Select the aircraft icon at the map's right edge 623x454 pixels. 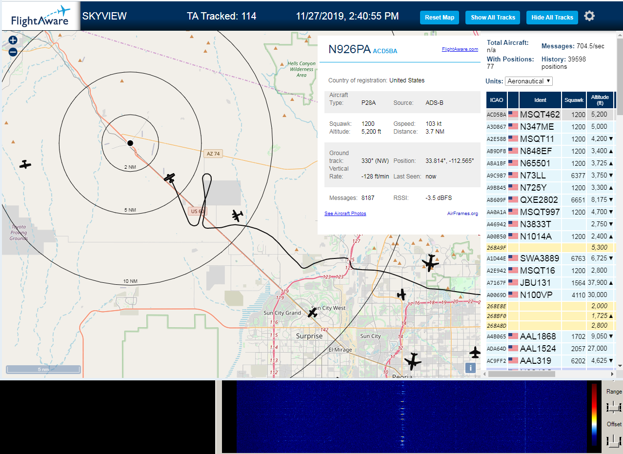[475, 352]
